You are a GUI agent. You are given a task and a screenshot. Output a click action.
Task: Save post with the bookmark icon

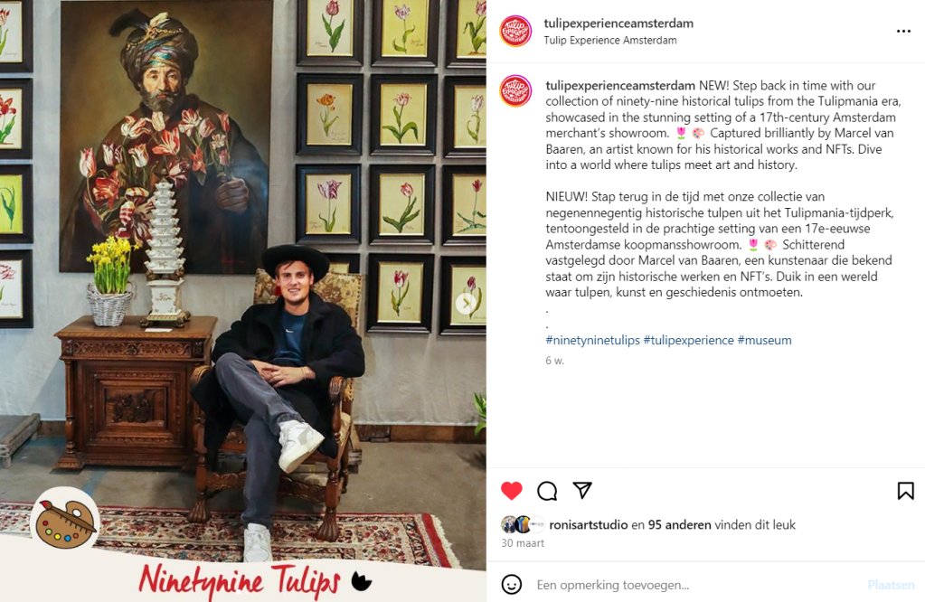pos(905,491)
